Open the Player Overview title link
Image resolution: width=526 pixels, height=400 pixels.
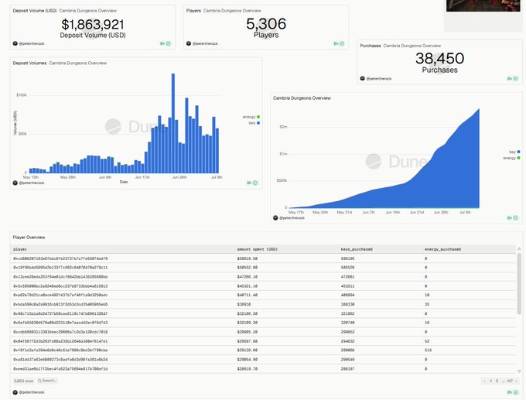29,238
